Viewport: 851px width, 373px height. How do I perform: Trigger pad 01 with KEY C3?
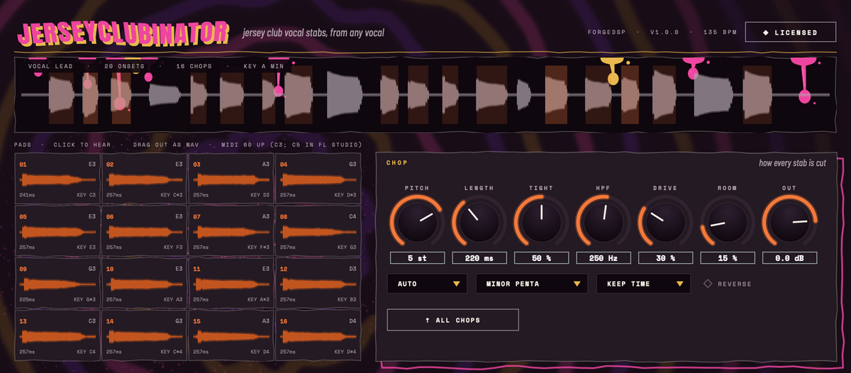tap(57, 179)
